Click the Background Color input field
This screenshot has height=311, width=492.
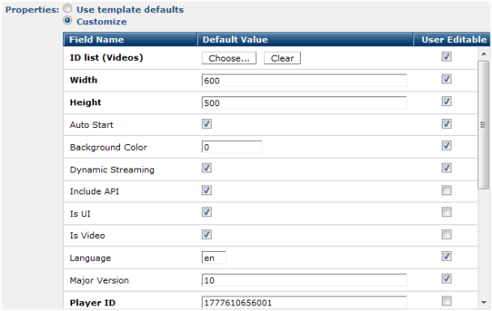[x=232, y=147]
